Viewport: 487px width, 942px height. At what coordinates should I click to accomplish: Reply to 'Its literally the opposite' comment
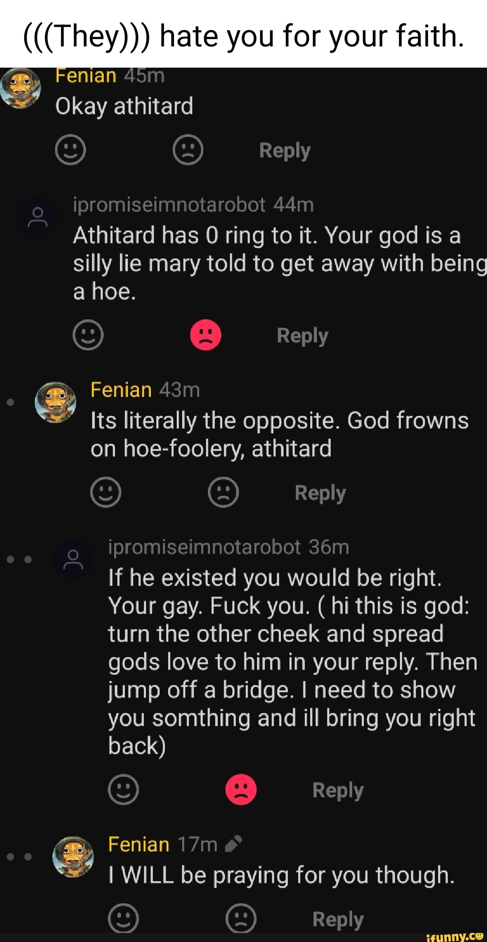[320, 492]
